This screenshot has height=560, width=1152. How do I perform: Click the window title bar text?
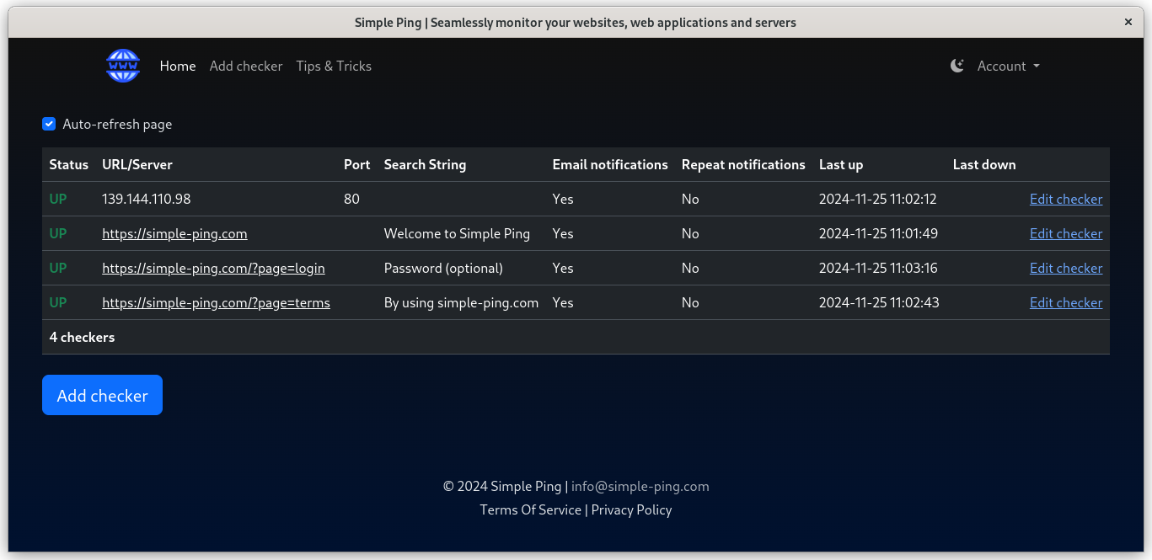point(576,23)
